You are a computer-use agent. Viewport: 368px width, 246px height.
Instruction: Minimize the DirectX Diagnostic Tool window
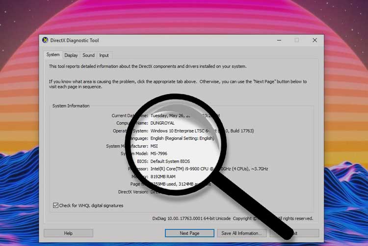[279, 40]
